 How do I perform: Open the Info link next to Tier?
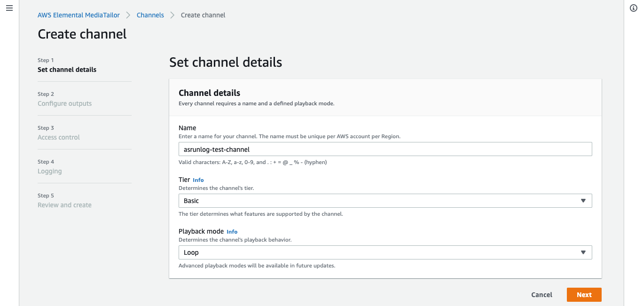point(198,180)
